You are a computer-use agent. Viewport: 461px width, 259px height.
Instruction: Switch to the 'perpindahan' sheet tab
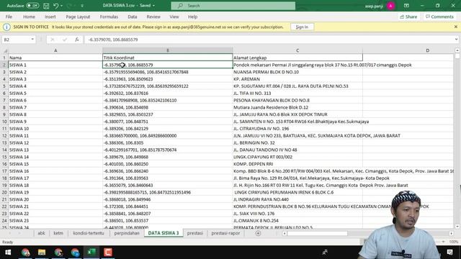pos(127,233)
